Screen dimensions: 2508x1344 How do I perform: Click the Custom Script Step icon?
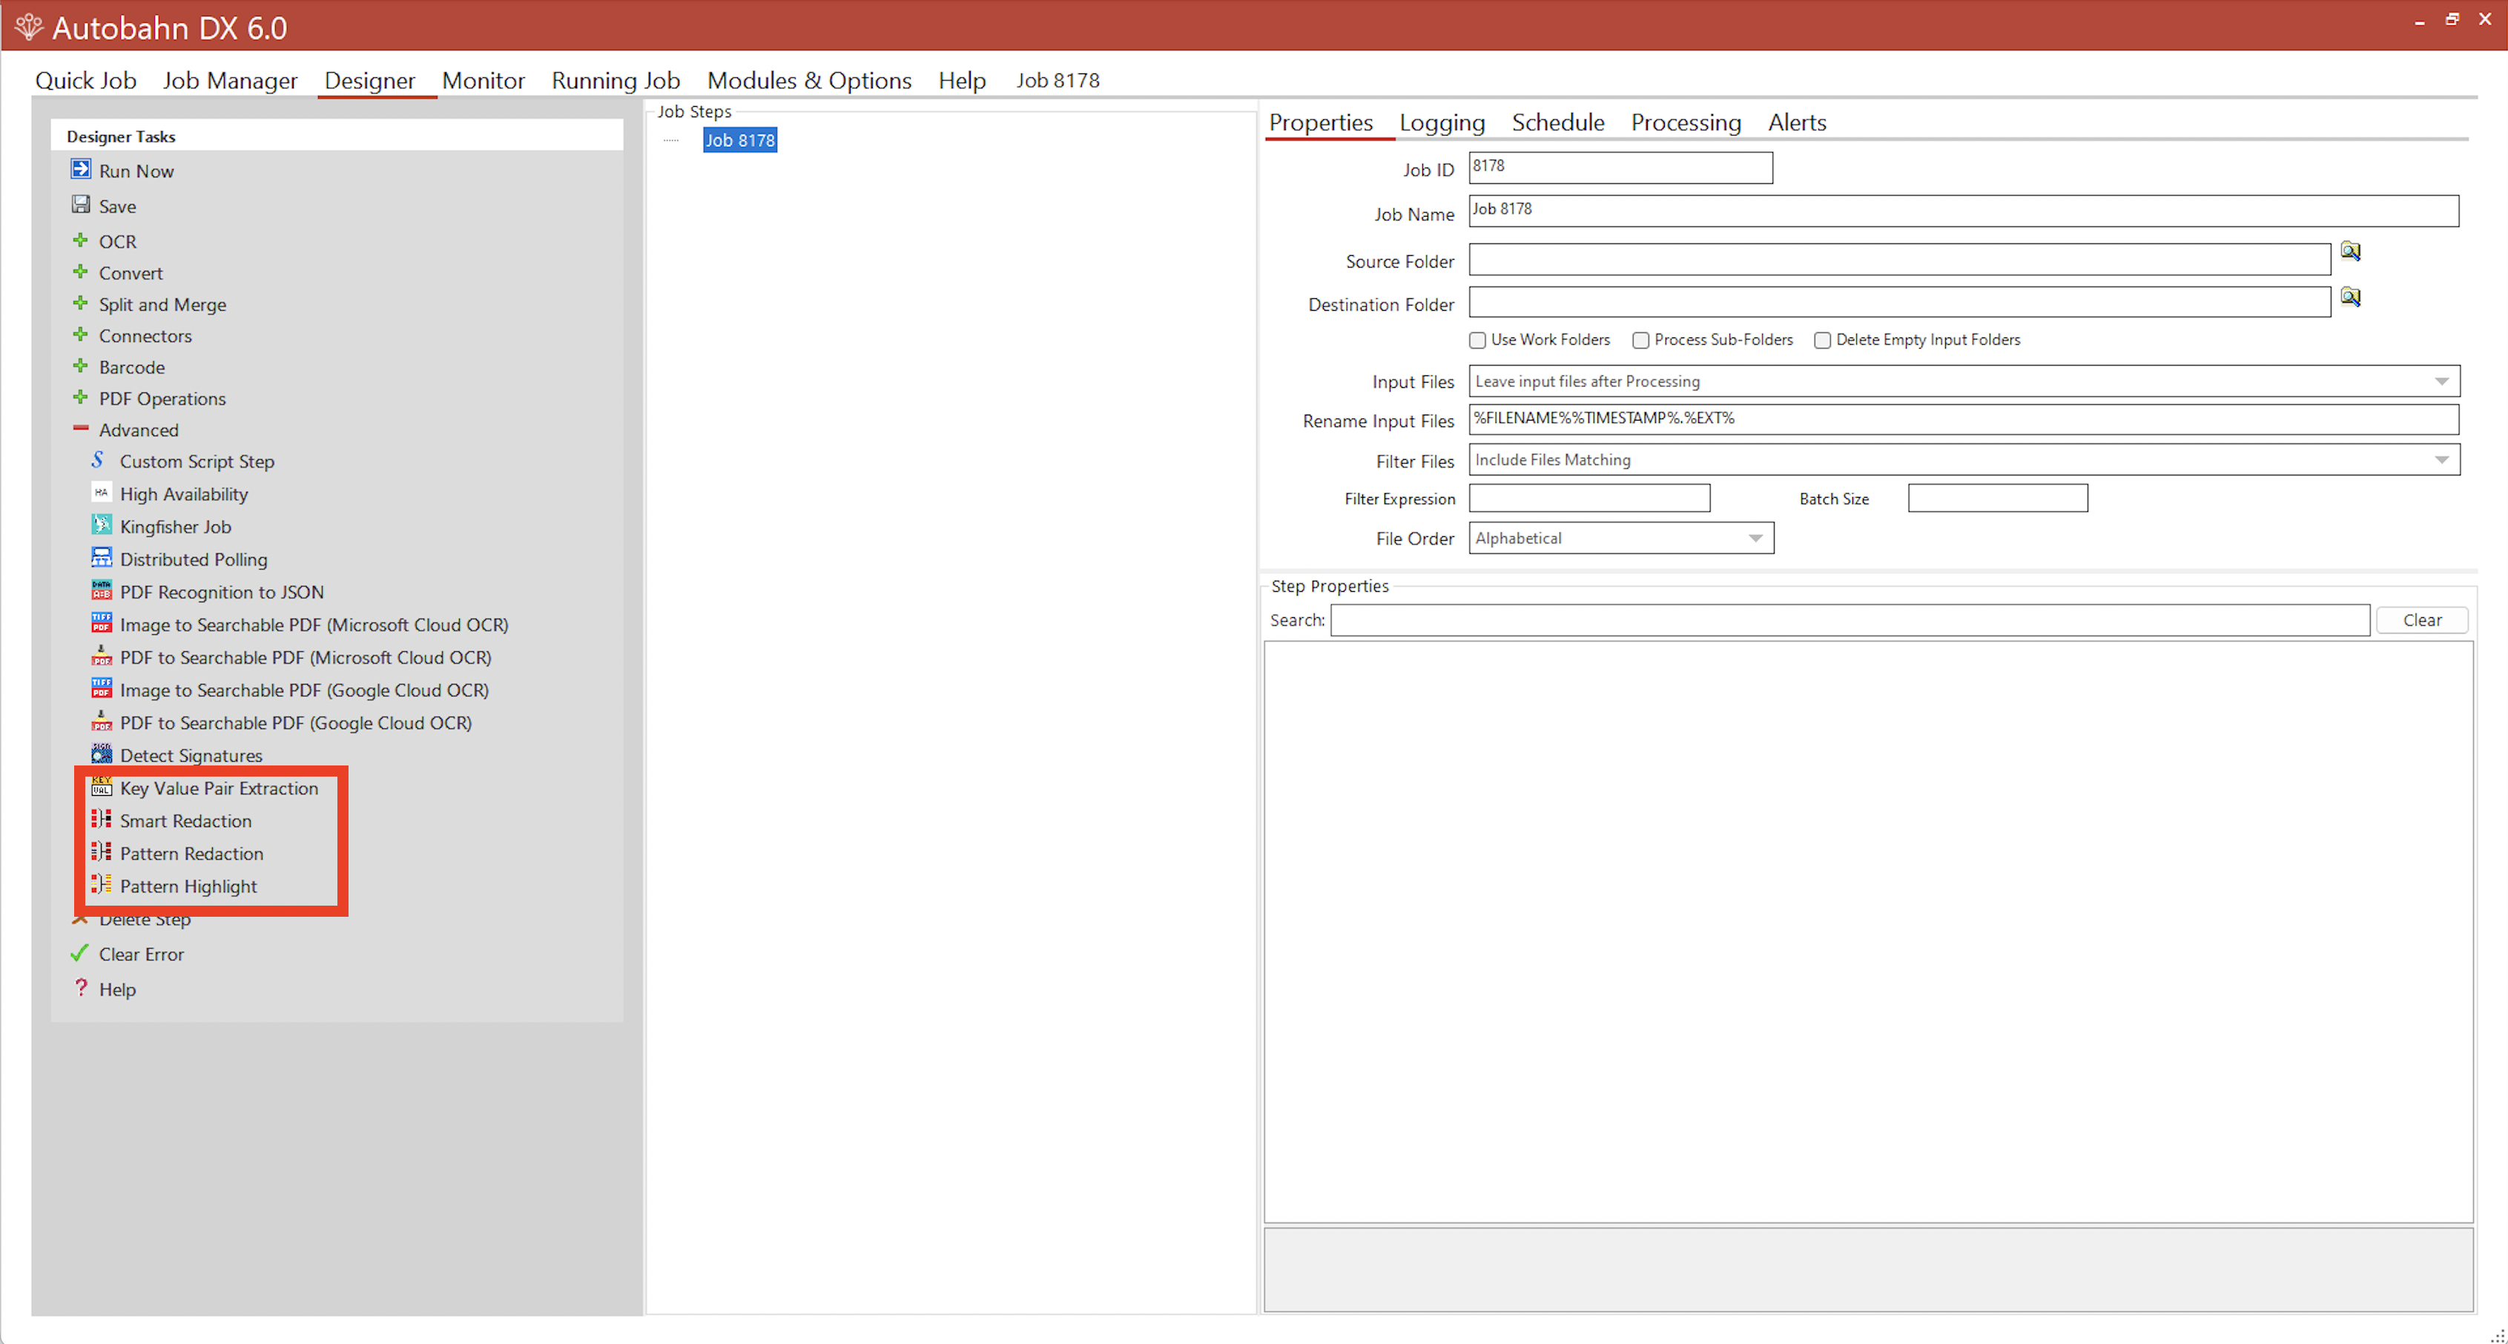[97, 460]
